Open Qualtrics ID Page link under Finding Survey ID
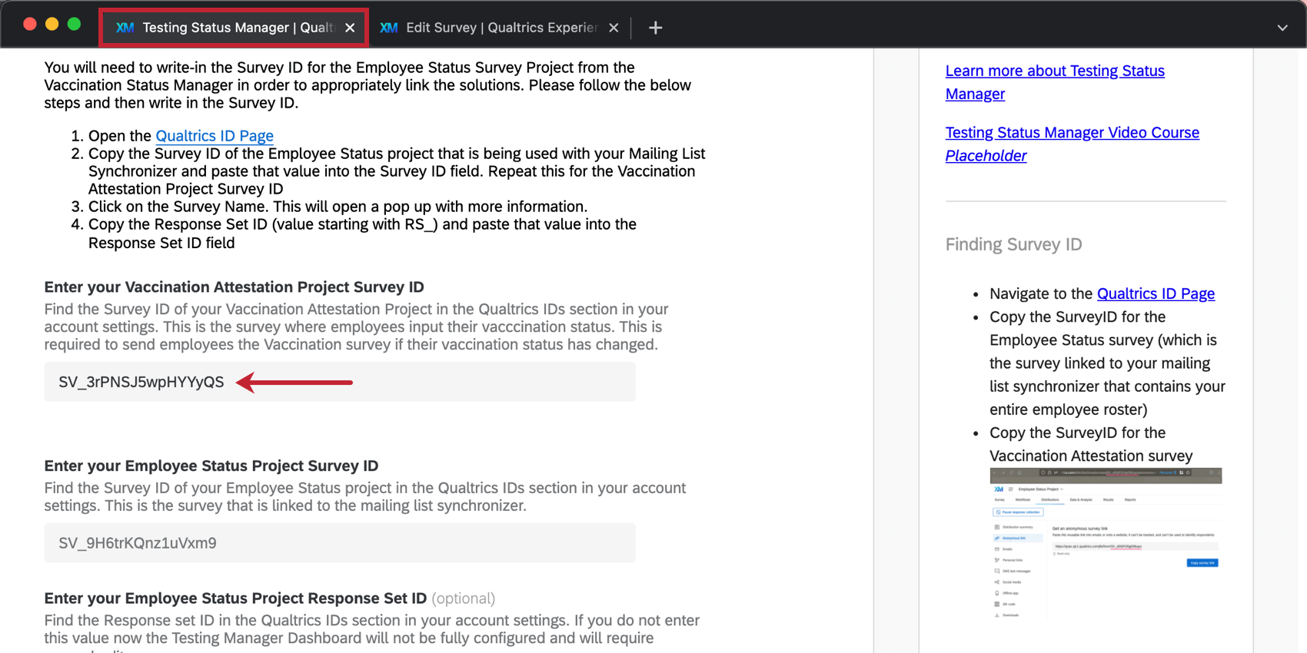1307x653 pixels. [1156, 293]
